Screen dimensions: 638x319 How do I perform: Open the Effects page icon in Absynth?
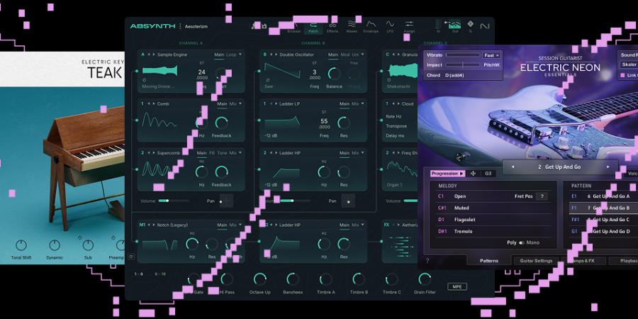click(332, 26)
